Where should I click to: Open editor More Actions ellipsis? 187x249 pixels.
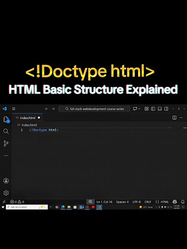click(181, 118)
